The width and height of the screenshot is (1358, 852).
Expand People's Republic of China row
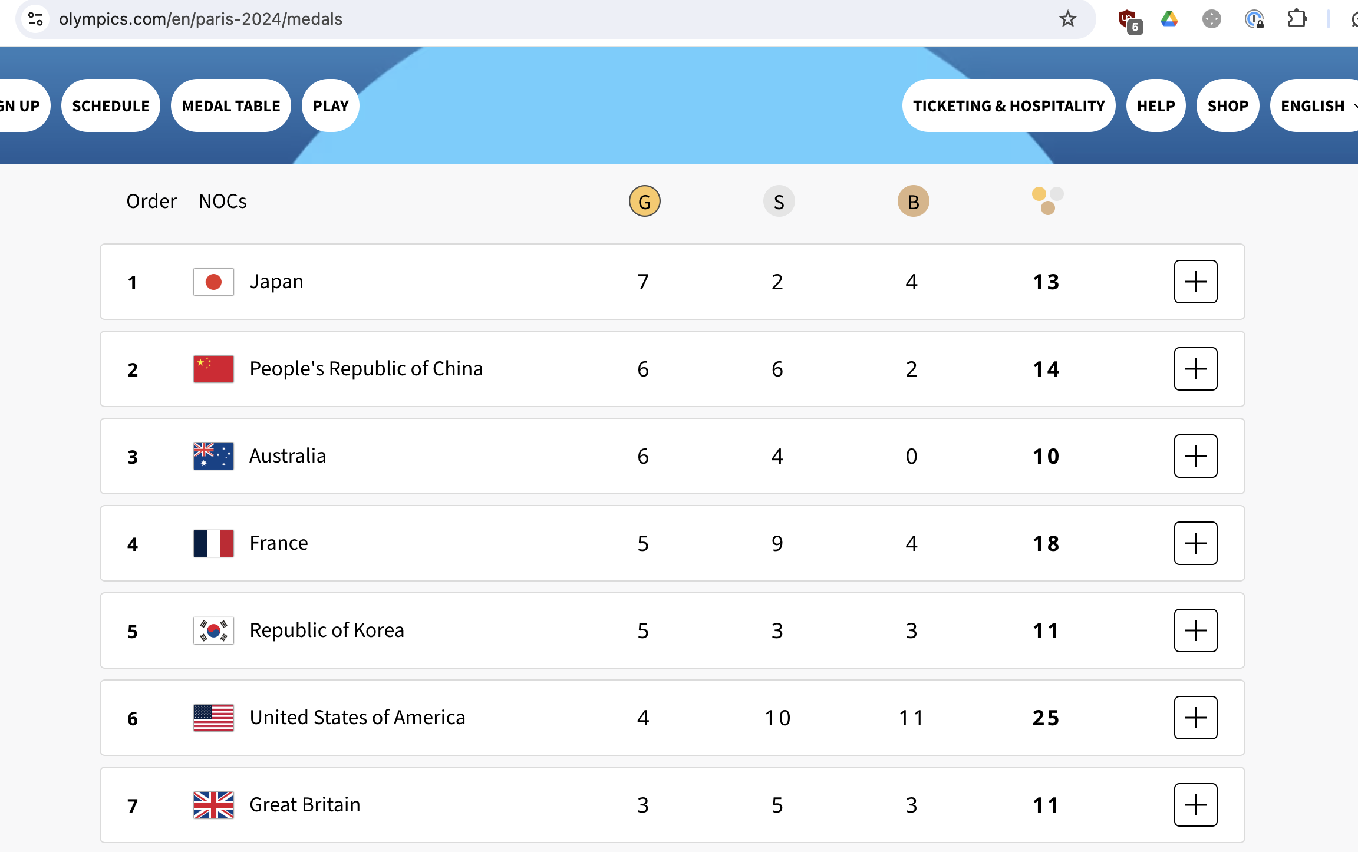(x=1195, y=369)
